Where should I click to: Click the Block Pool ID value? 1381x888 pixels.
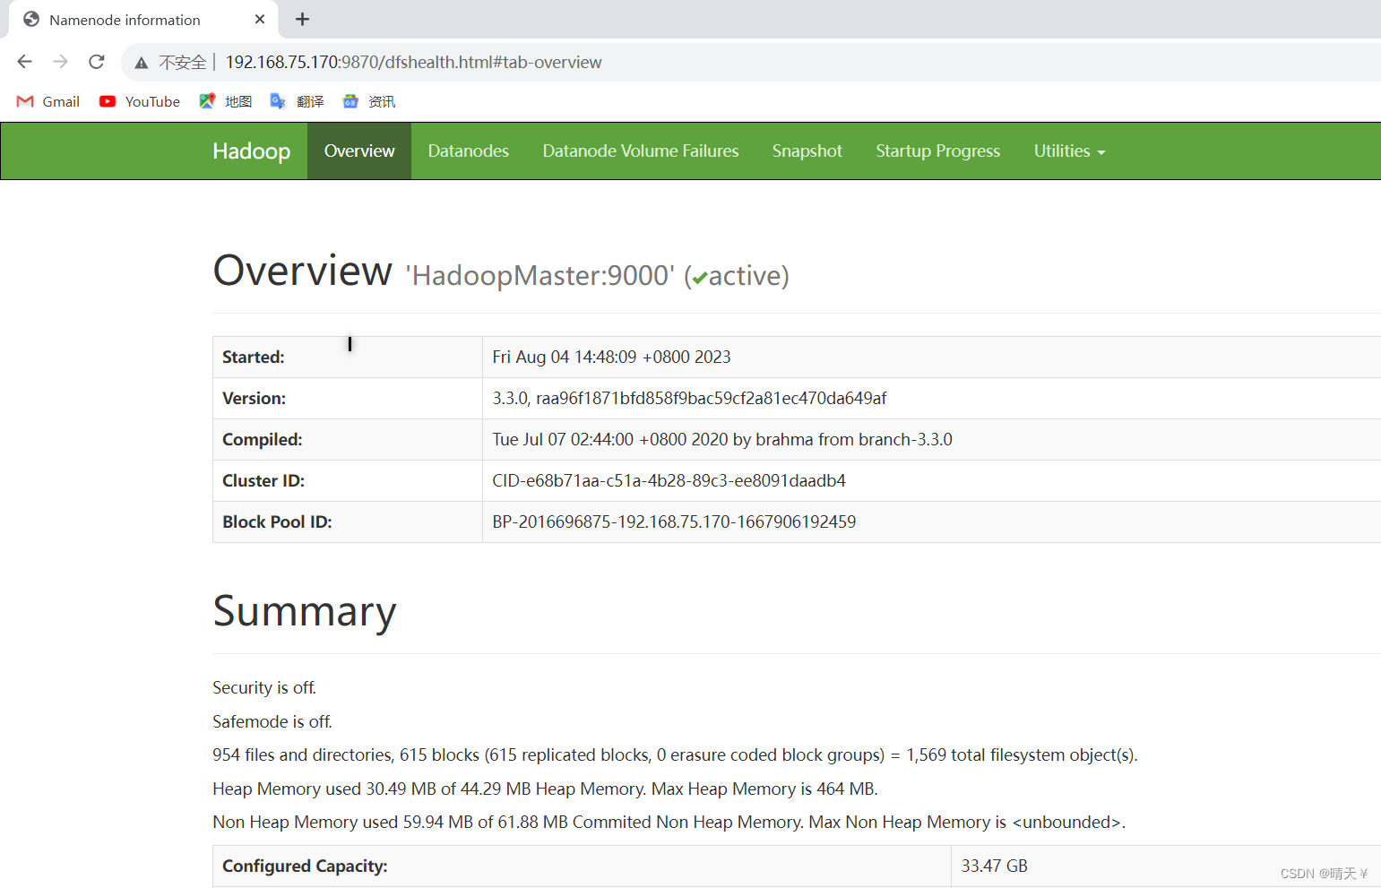pyautogui.click(x=674, y=522)
